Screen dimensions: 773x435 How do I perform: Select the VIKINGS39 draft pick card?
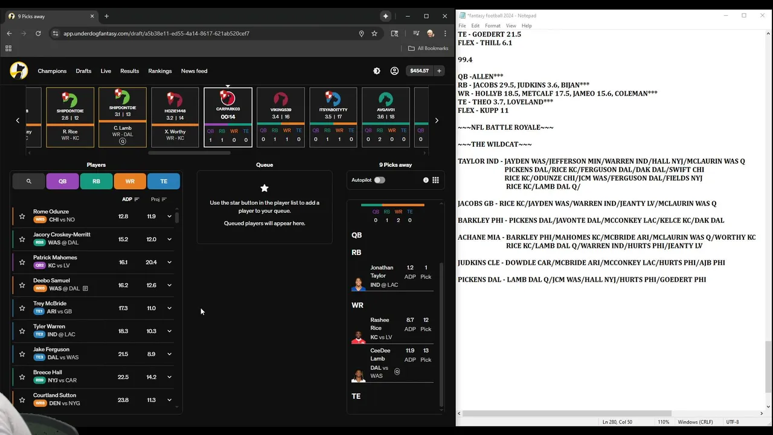click(280, 117)
